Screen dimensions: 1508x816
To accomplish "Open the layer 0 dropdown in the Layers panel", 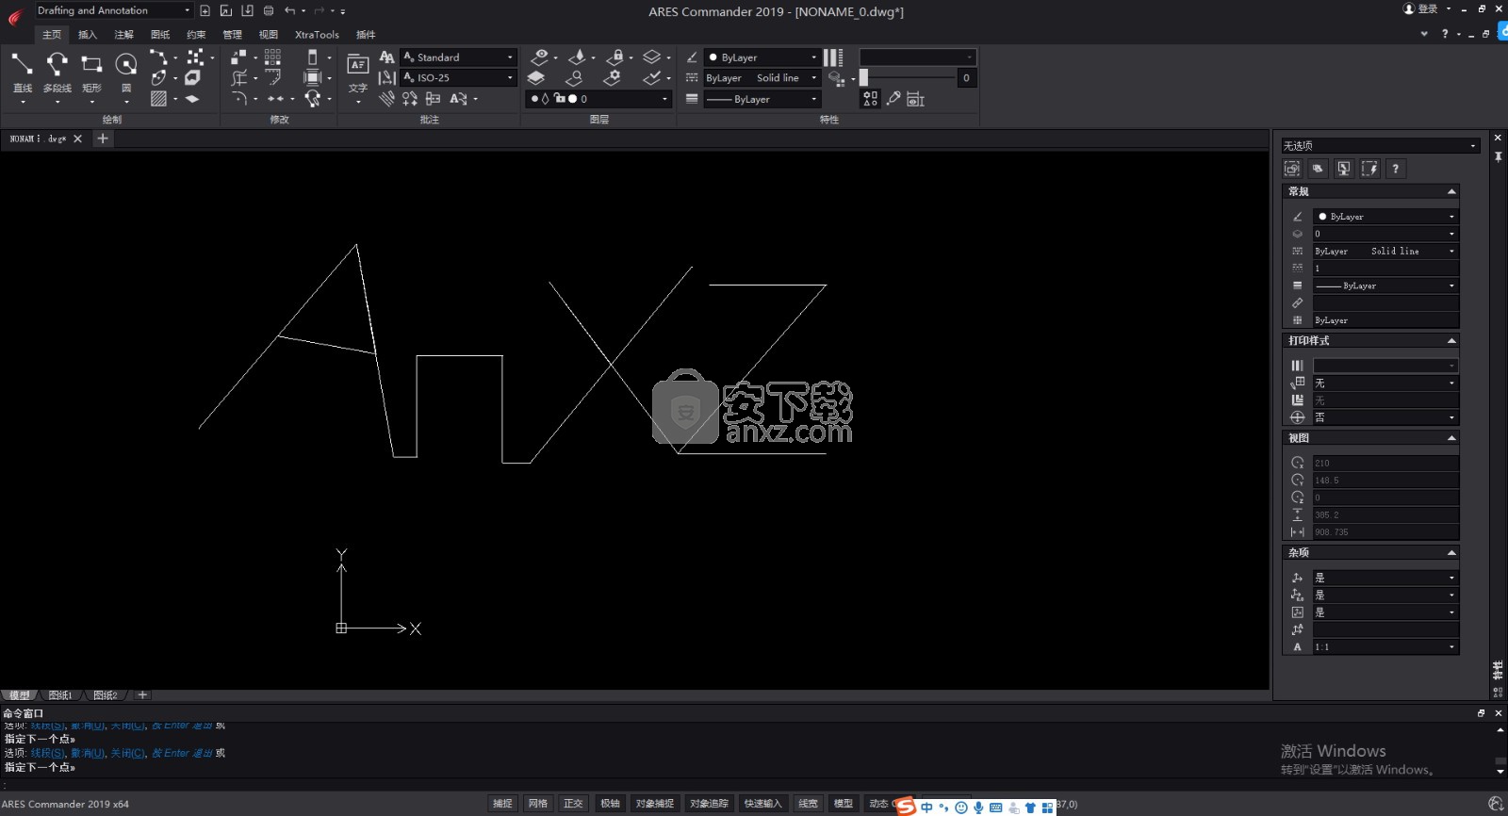I will 598,99.
